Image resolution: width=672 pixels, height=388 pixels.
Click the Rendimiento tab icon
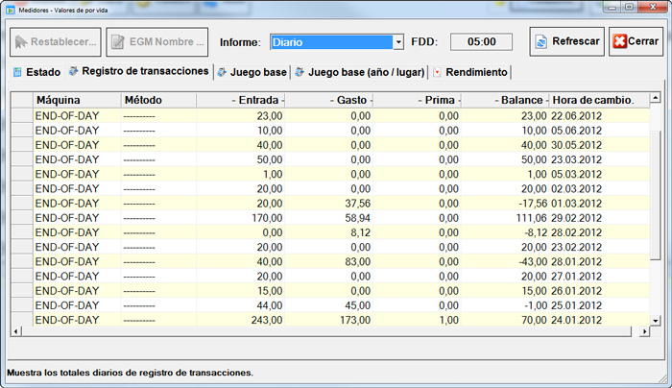point(438,72)
